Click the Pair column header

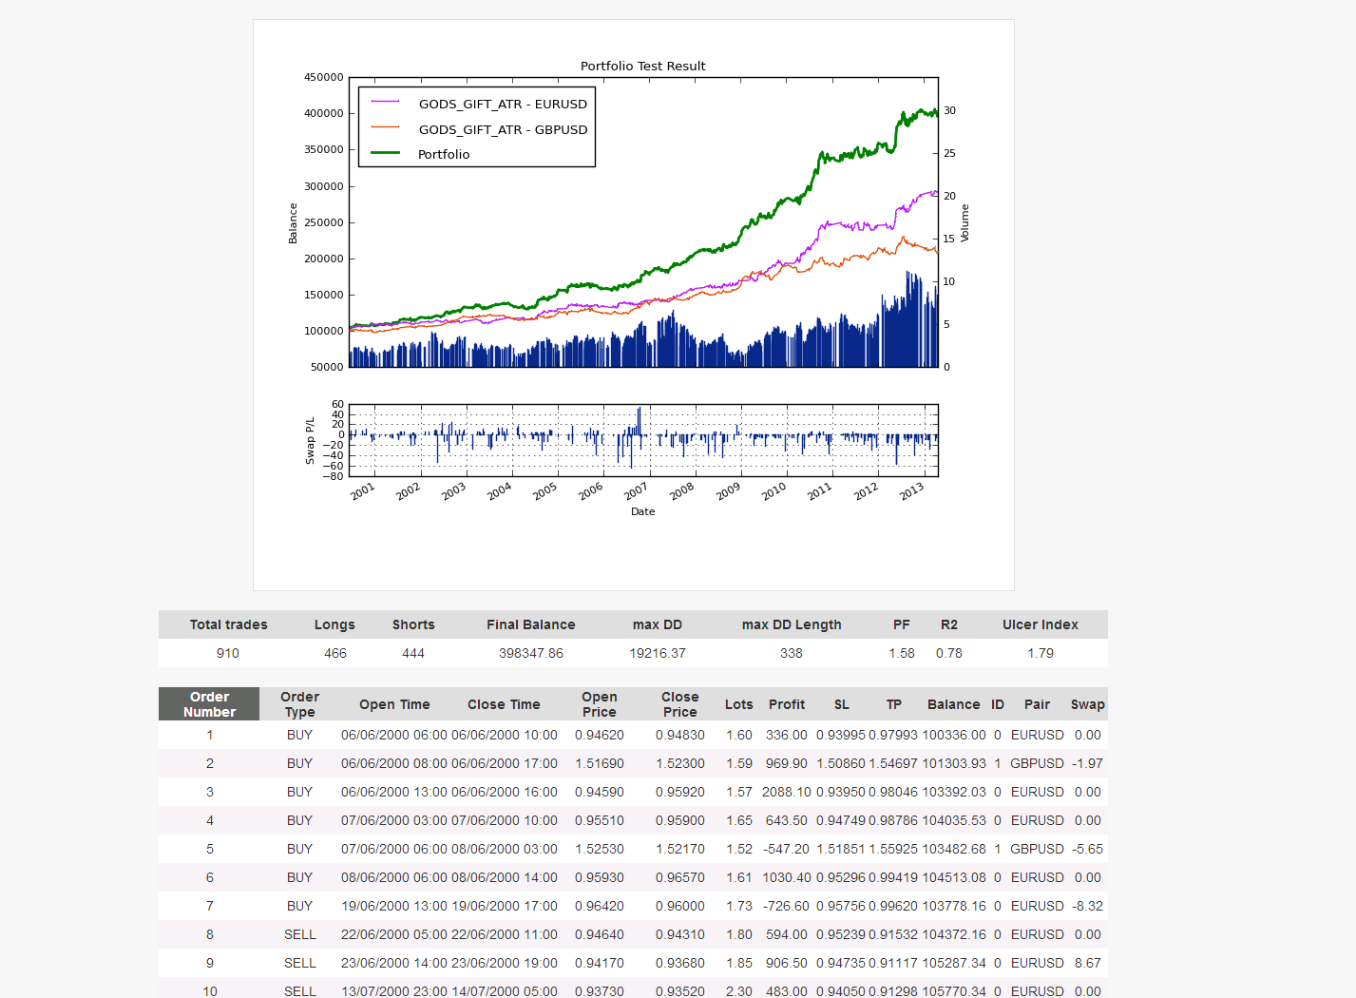1037,704
